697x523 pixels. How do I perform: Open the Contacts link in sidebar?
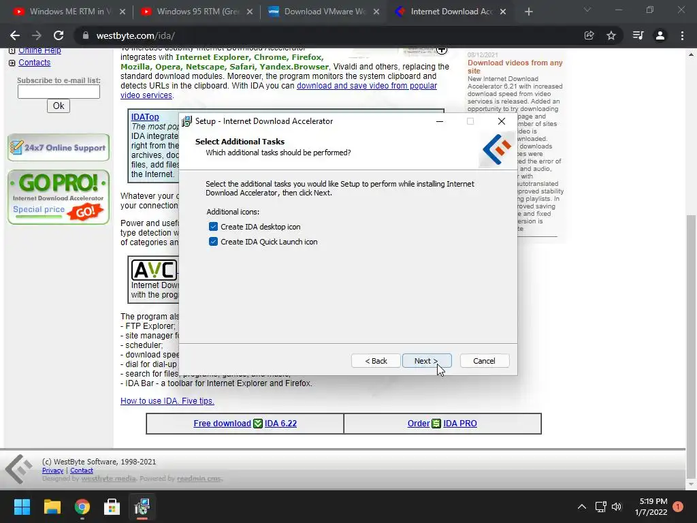[34, 63]
